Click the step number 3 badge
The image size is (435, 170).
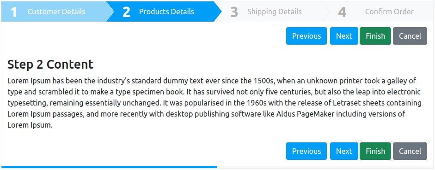tap(234, 12)
